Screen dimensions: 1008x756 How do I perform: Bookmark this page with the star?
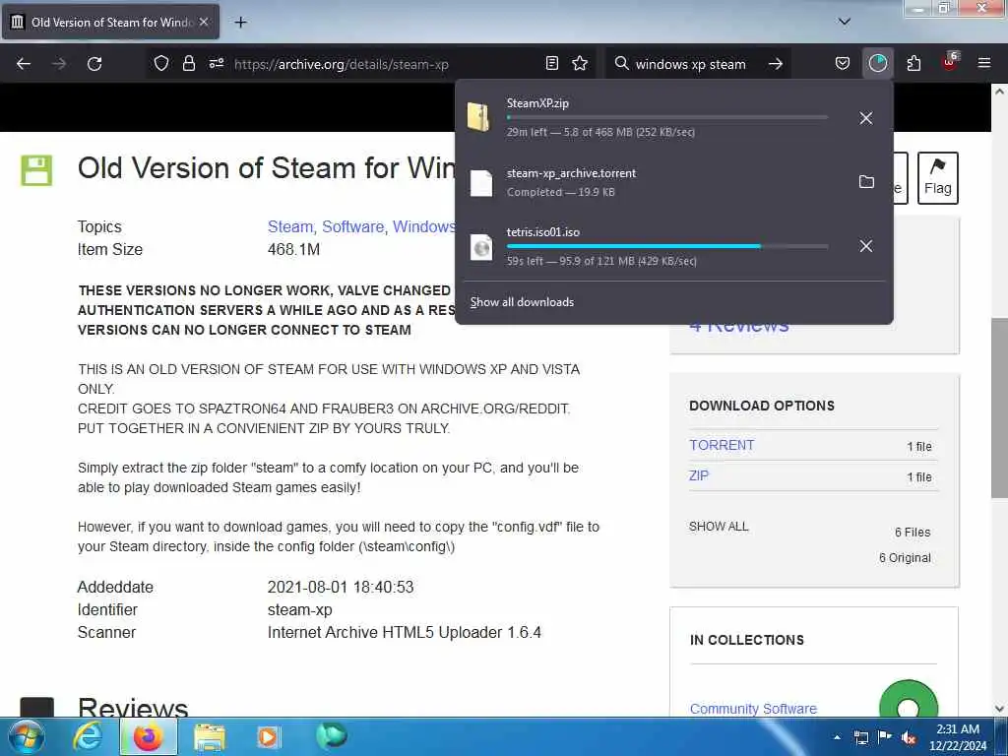tap(580, 64)
